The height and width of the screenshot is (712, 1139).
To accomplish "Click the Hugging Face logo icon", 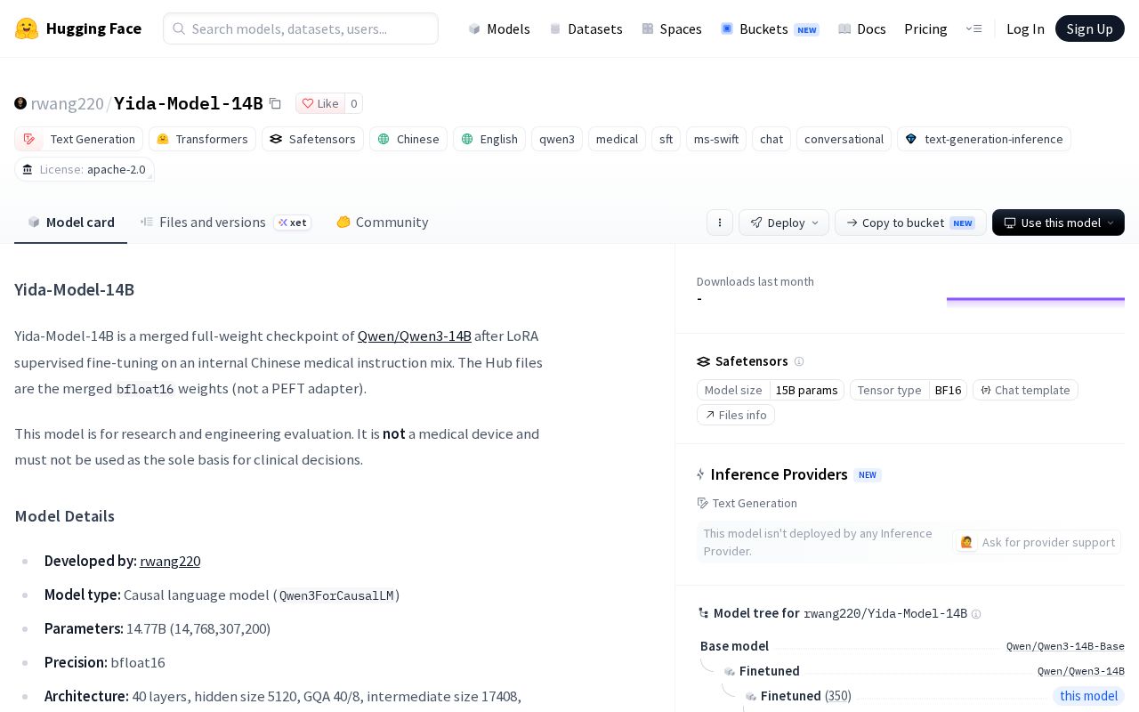I will pyautogui.click(x=27, y=28).
